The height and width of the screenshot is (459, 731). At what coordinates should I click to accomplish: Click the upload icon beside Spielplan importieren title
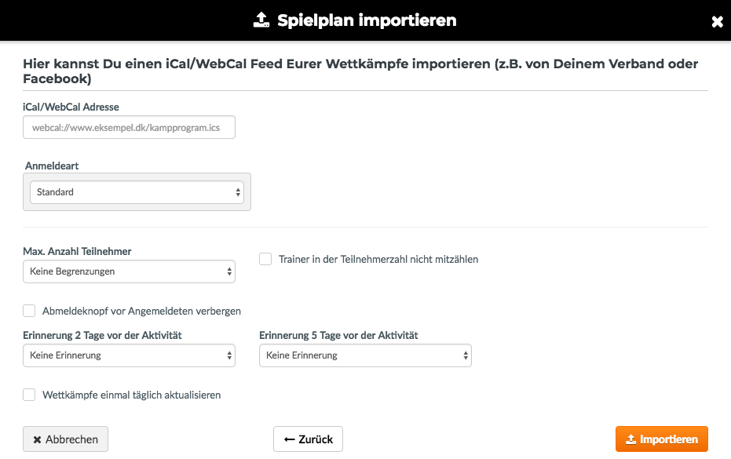pyautogui.click(x=261, y=20)
